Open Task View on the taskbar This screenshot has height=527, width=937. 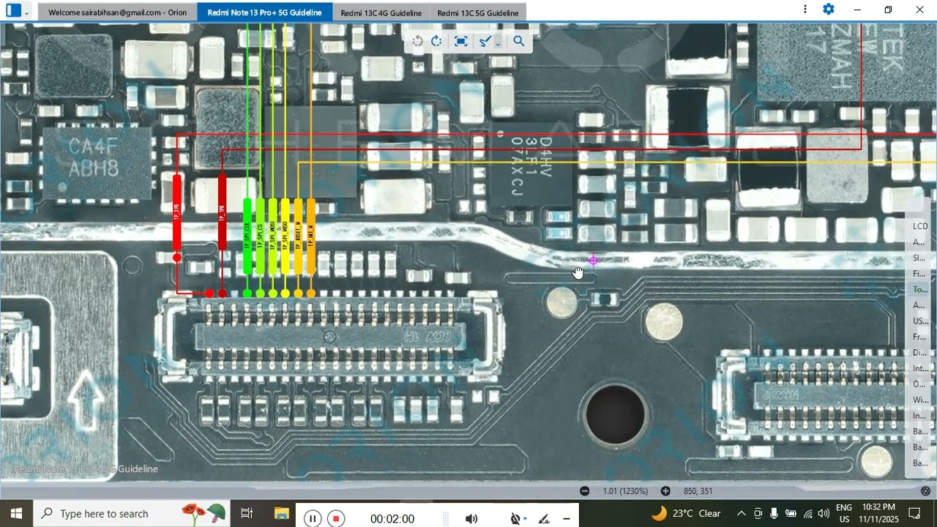tap(247, 513)
